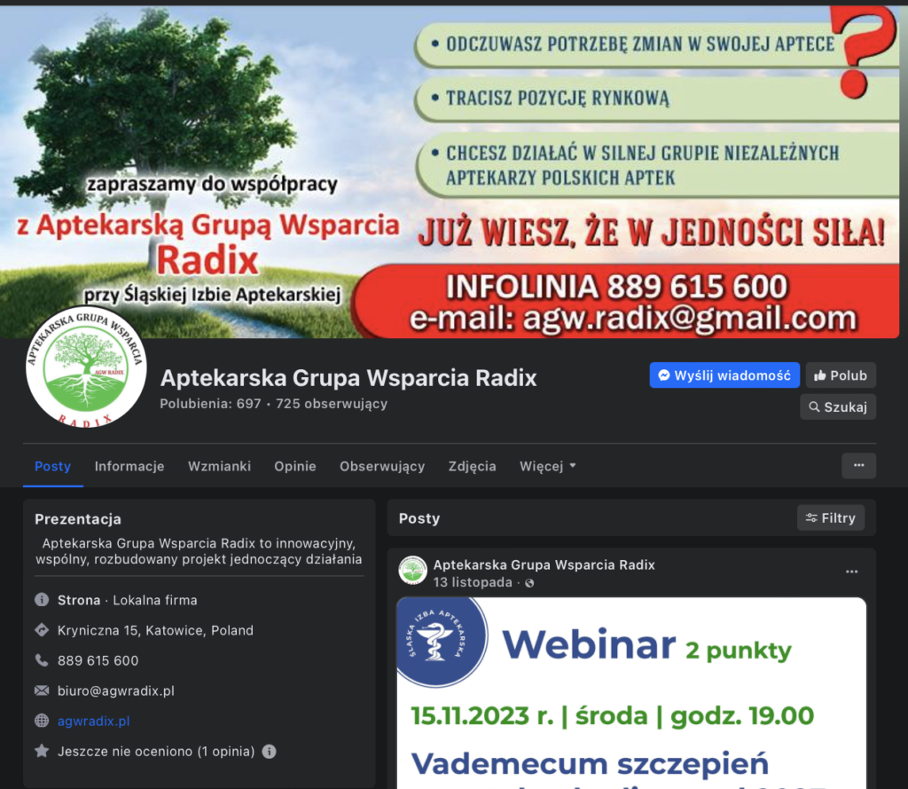Switch to the Informacje tab

click(x=129, y=466)
